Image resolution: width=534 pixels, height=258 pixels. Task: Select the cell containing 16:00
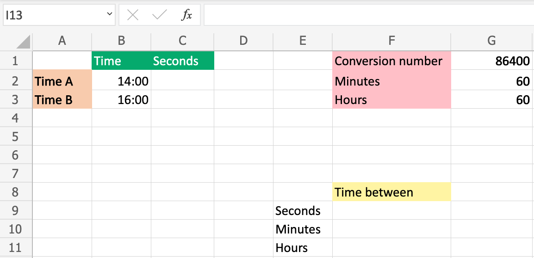point(121,100)
